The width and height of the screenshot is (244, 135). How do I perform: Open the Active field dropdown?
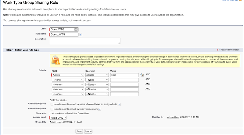click(x=68, y=75)
